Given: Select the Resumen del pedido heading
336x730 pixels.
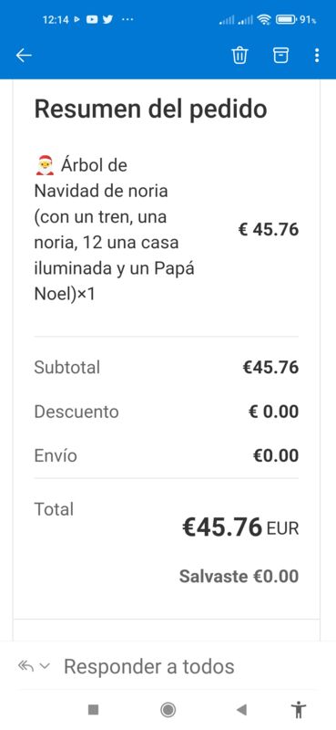Looking at the screenshot, I should click(150, 109).
